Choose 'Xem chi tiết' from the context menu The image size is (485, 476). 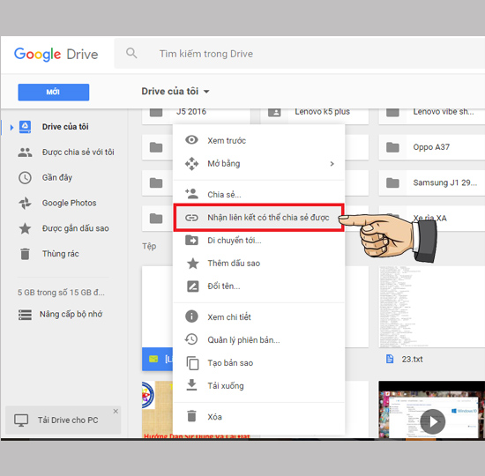point(259,317)
